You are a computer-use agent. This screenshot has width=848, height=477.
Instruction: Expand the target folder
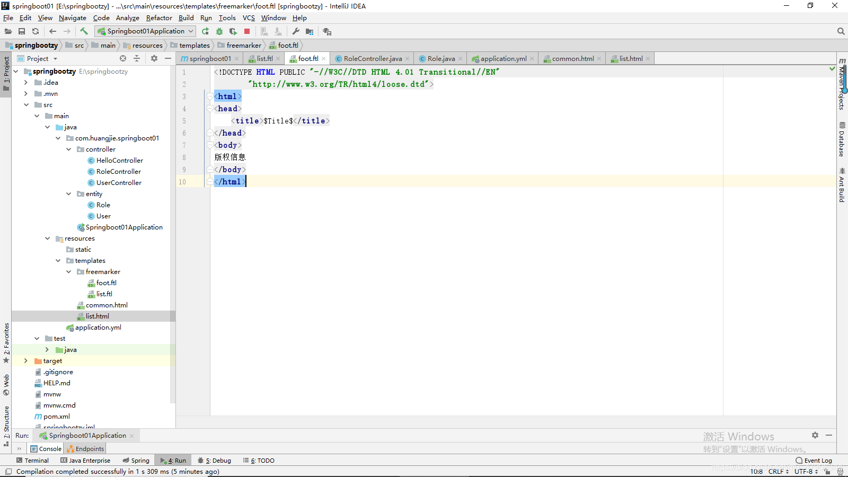click(26, 360)
